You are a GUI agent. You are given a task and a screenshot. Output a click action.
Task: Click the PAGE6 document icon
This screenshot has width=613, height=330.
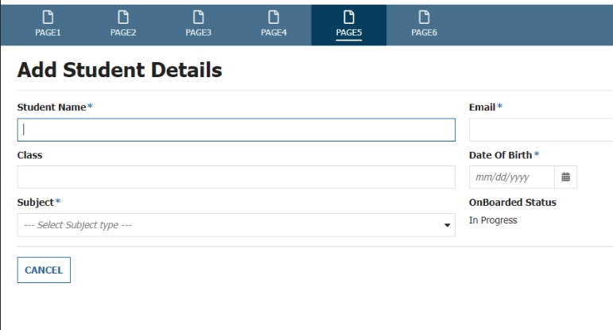pyautogui.click(x=425, y=17)
